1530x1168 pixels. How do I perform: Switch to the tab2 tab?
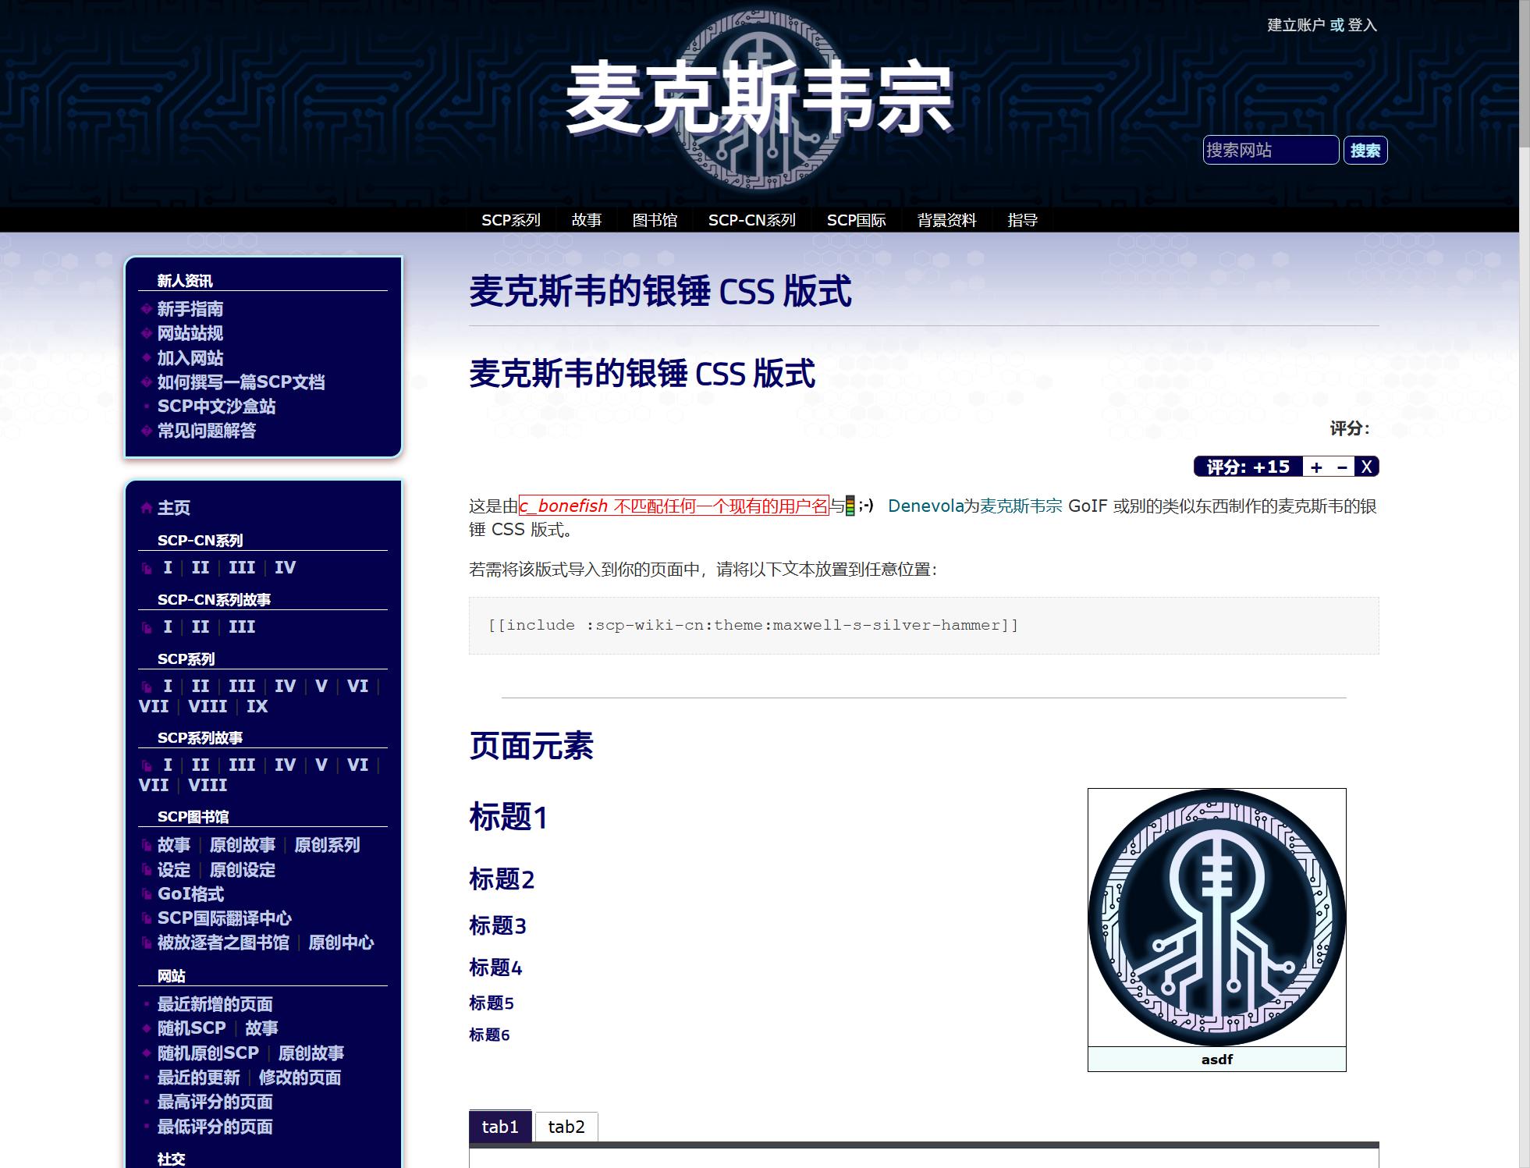[x=566, y=1127]
